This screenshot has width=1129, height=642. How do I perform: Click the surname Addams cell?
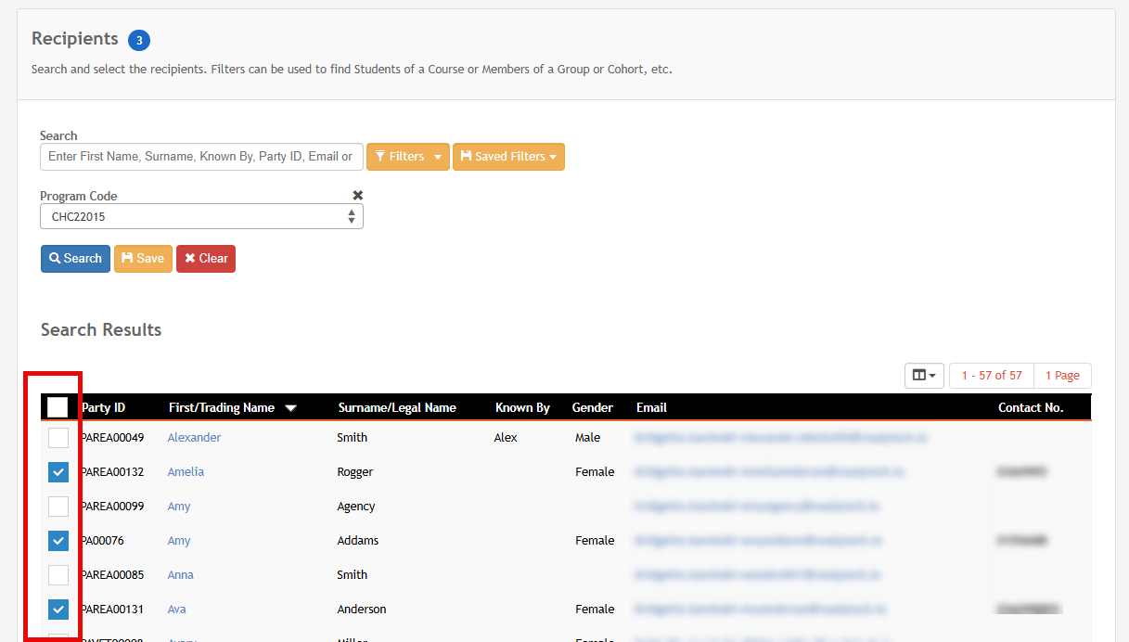[358, 541]
